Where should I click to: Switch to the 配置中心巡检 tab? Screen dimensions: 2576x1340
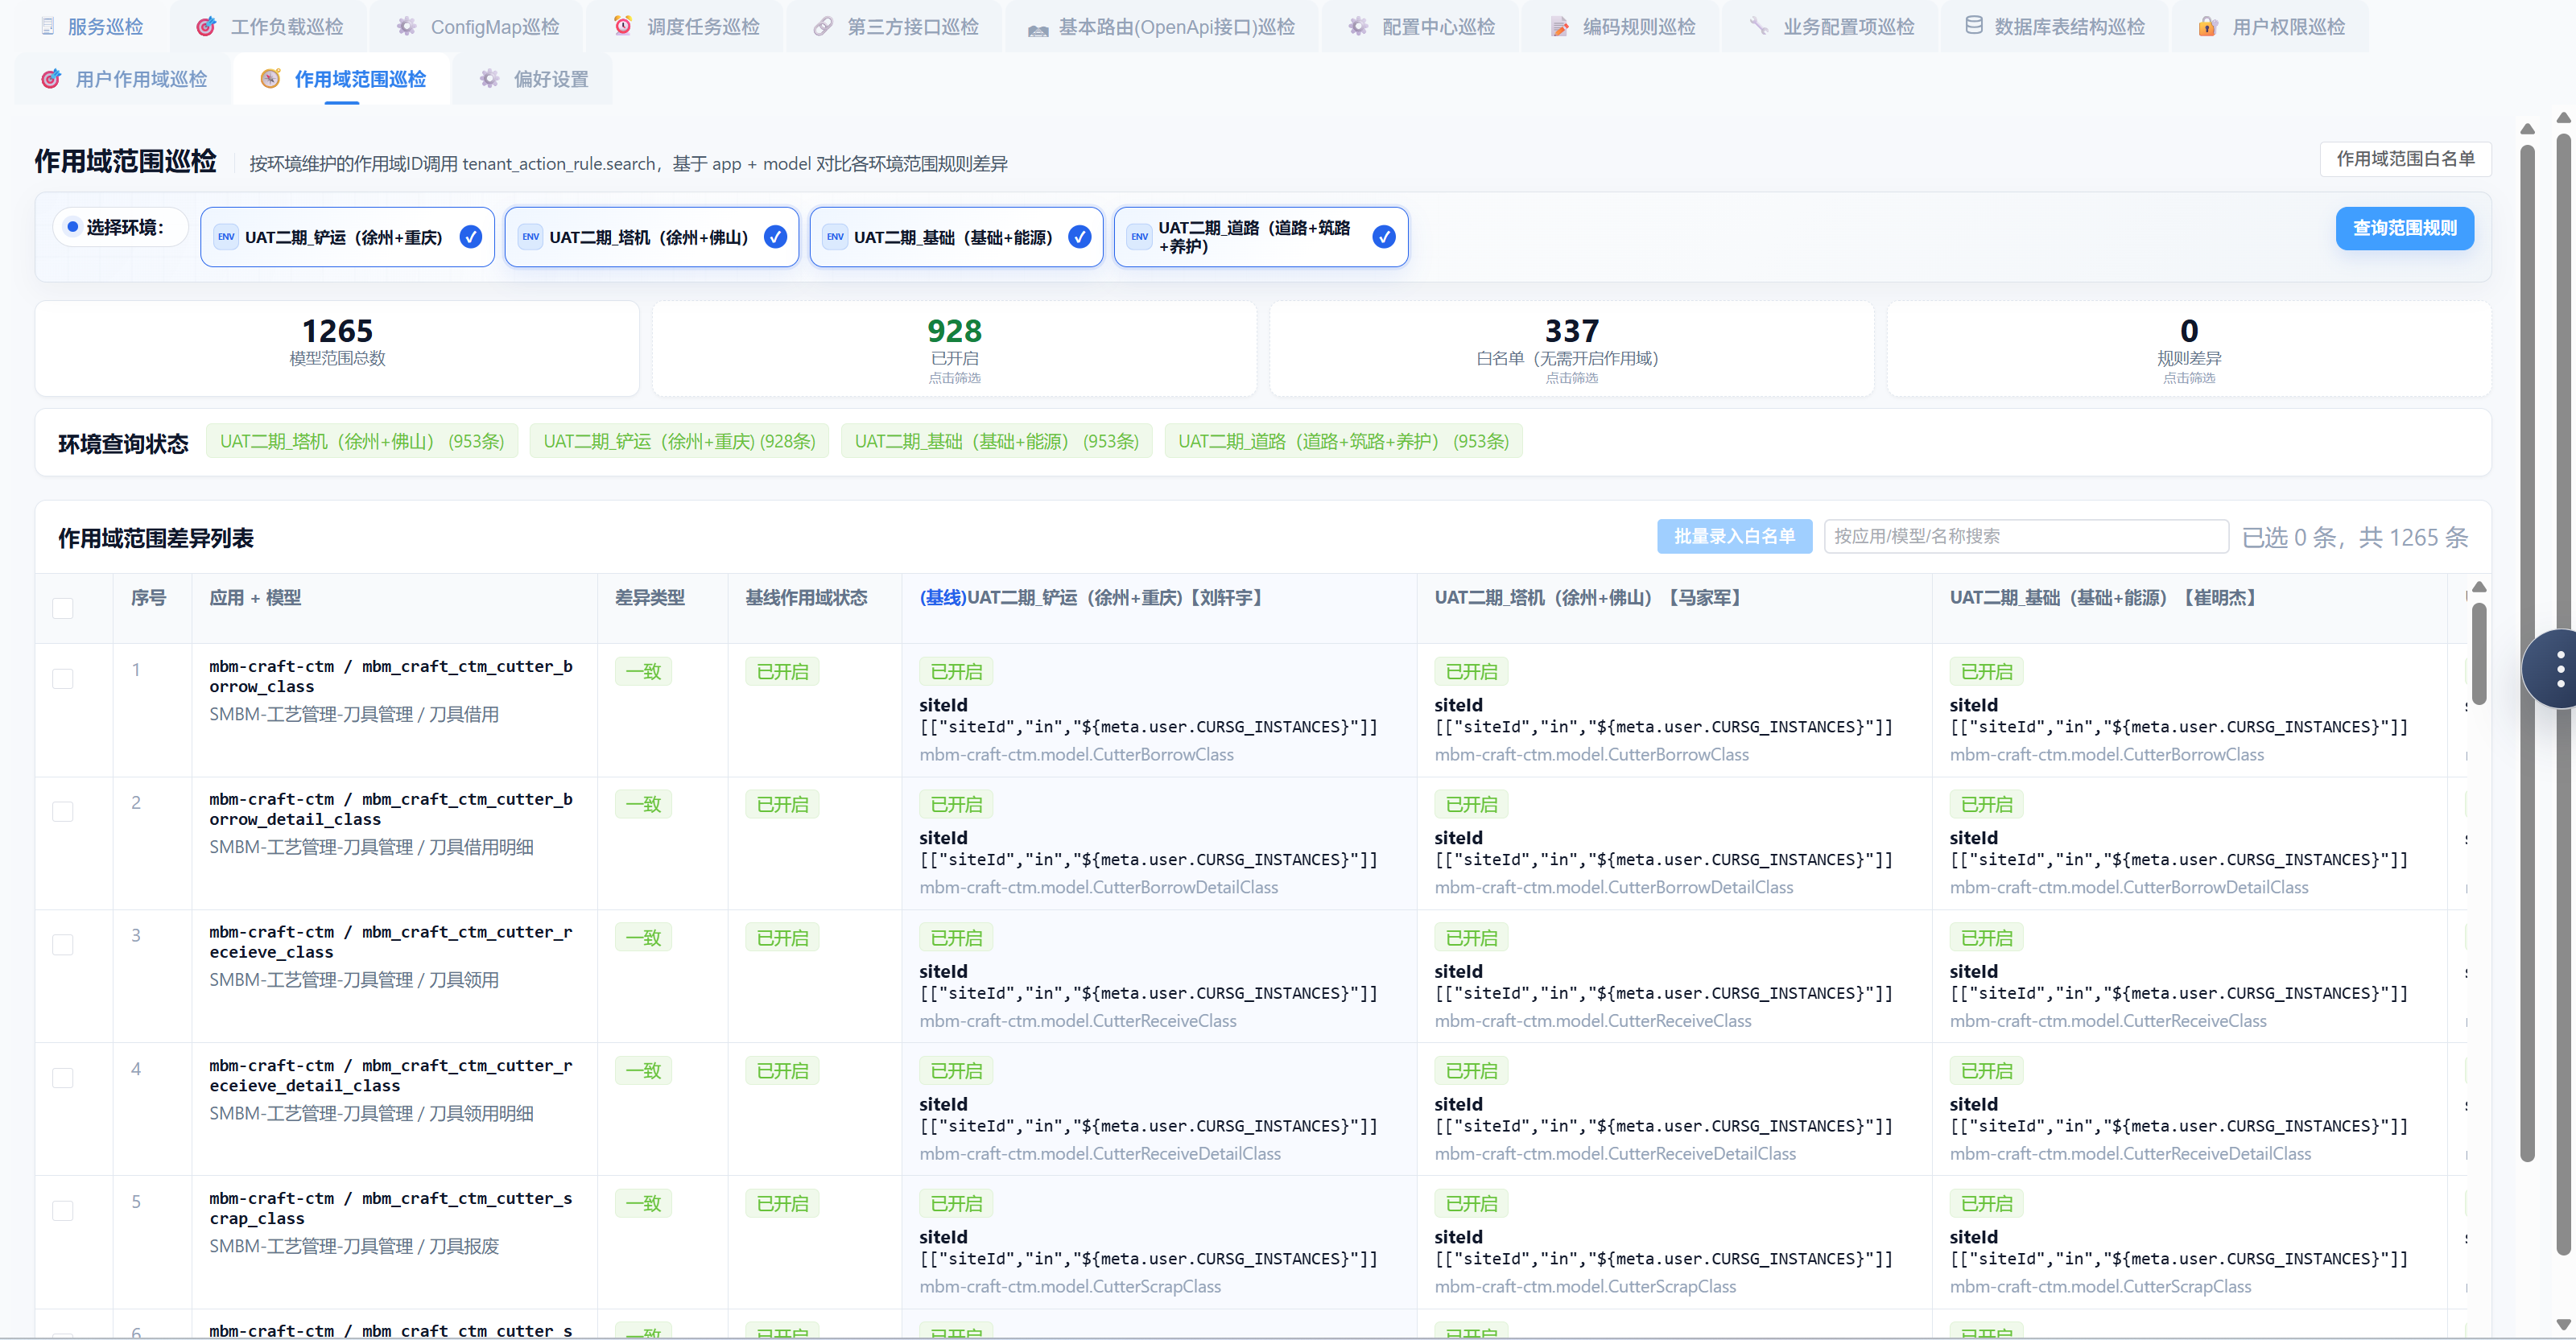tap(1420, 27)
